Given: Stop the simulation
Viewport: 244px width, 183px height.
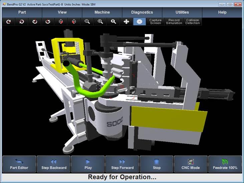Looking at the screenshot, I should click(157, 164).
